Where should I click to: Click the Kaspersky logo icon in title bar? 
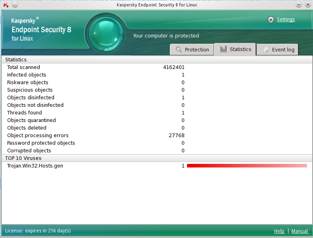[x=6, y=5]
